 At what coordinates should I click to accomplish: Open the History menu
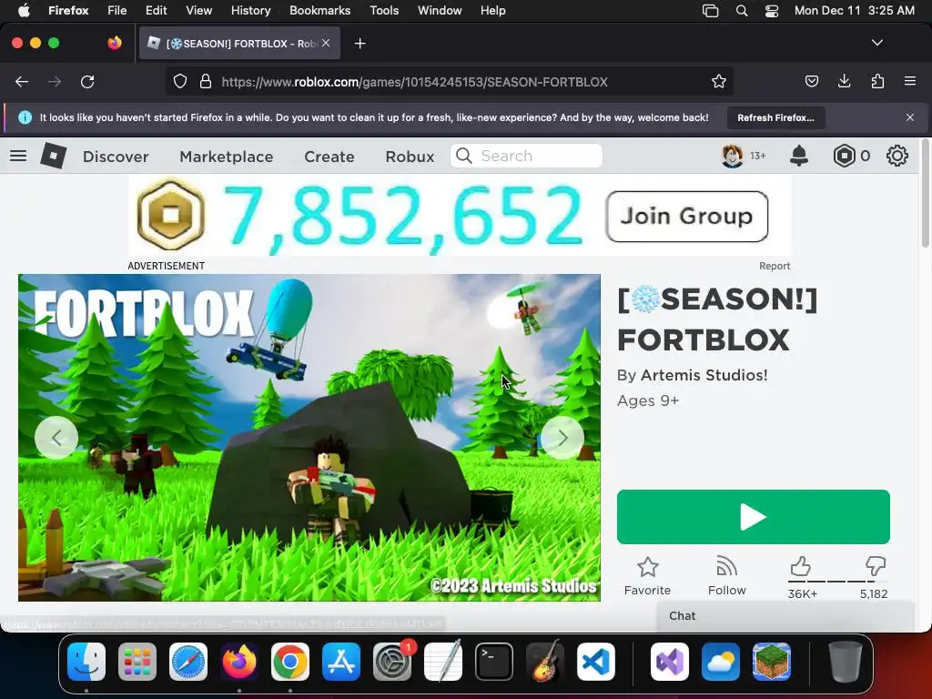(250, 11)
